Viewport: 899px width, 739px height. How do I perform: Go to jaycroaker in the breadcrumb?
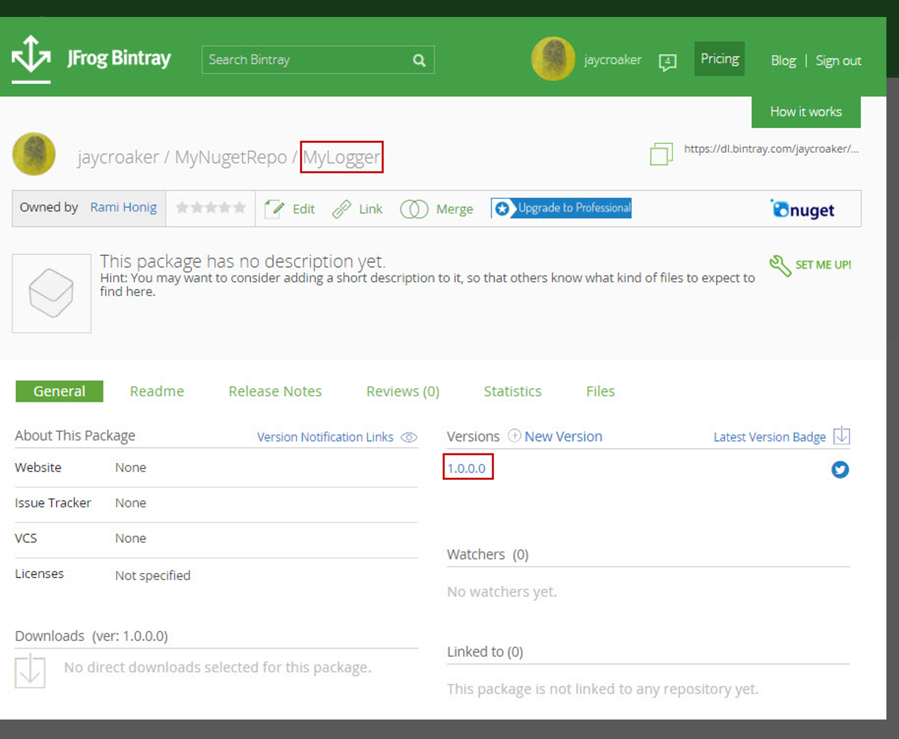pyautogui.click(x=118, y=157)
